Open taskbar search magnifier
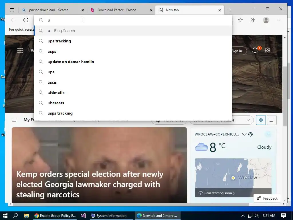The width and height of the screenshot is (293, 220). coord(16,216)
